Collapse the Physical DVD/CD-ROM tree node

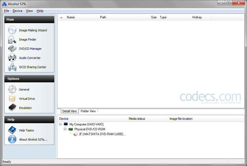(65, 129)
